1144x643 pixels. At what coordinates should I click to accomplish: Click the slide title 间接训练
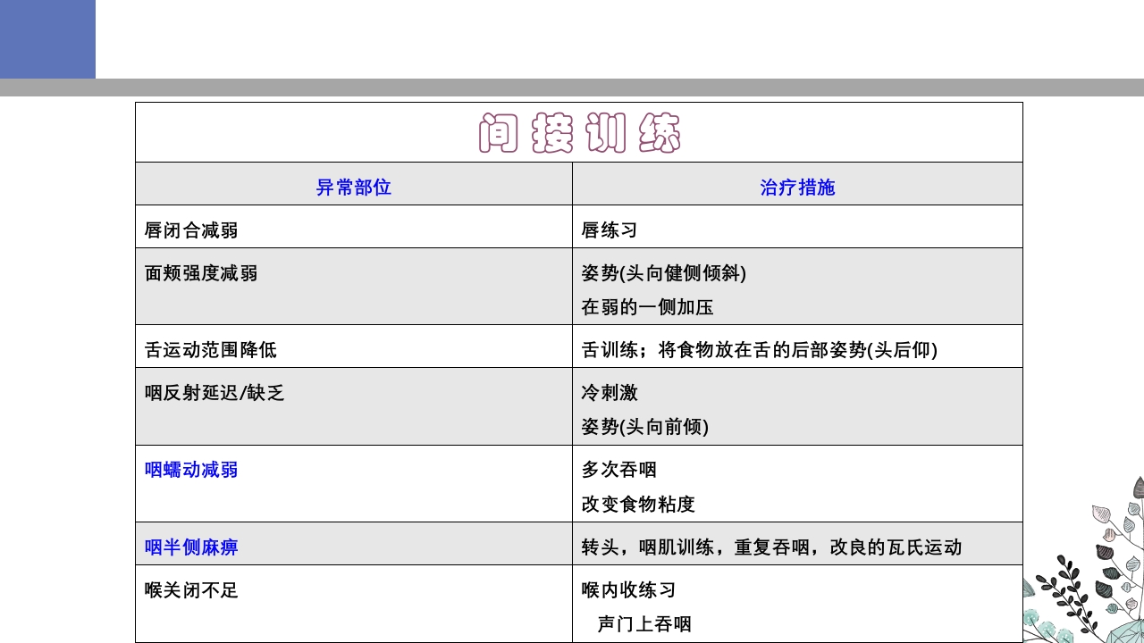(x=579, y=130)
